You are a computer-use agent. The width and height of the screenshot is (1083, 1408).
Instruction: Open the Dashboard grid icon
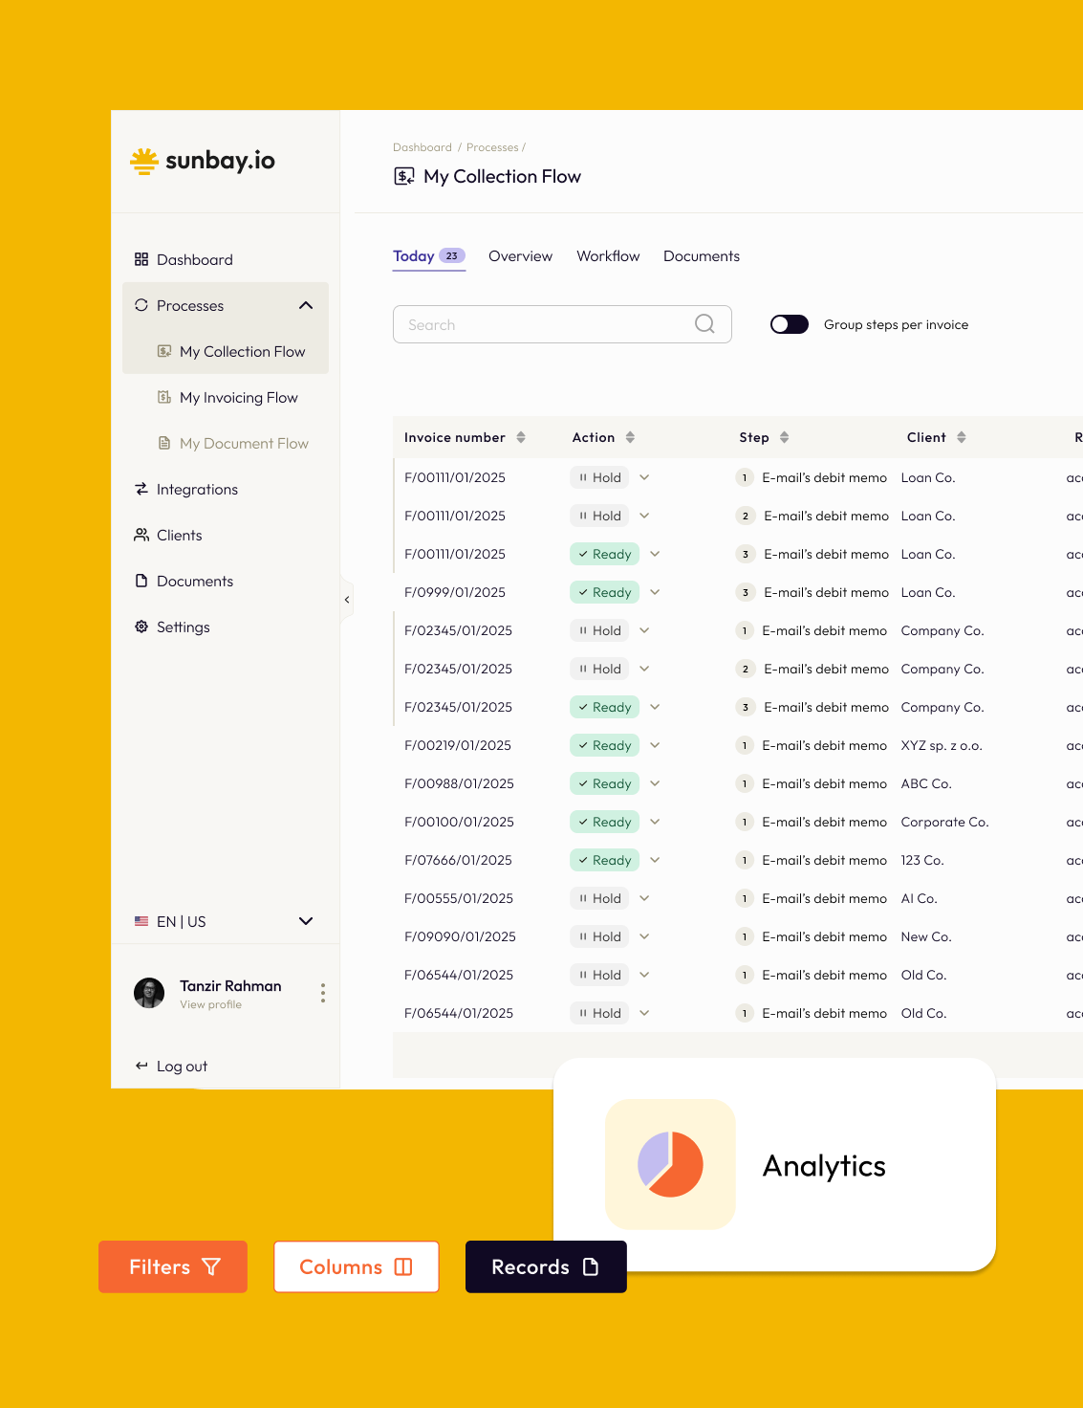click(x=141, y=259)
